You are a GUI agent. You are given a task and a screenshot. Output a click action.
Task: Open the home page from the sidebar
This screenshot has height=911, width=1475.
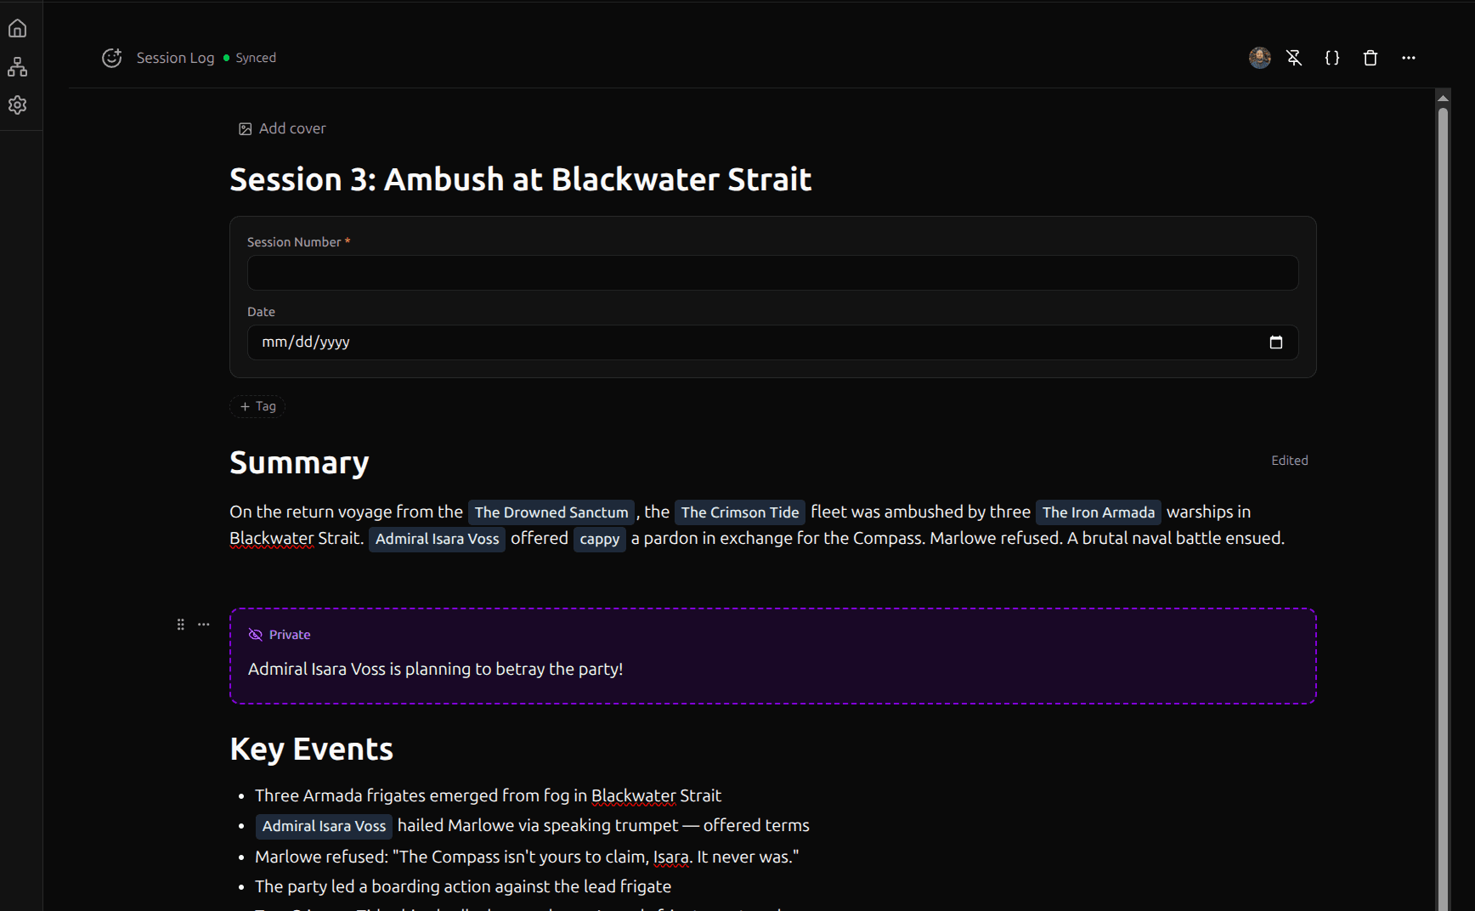(x=17, y=27)
